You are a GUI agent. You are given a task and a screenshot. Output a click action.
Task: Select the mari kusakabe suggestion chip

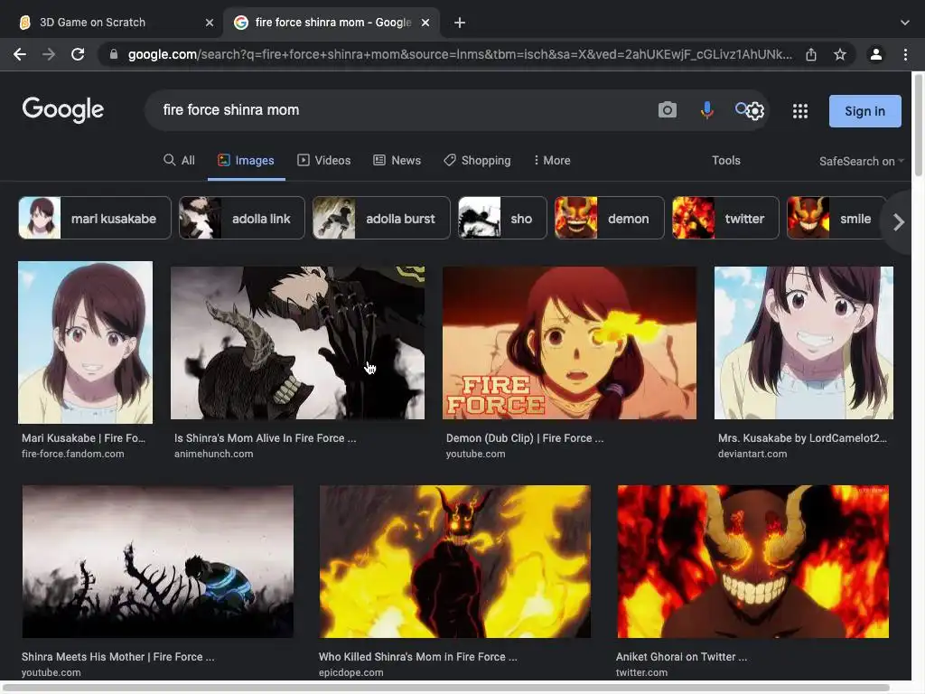coord(95,218)
